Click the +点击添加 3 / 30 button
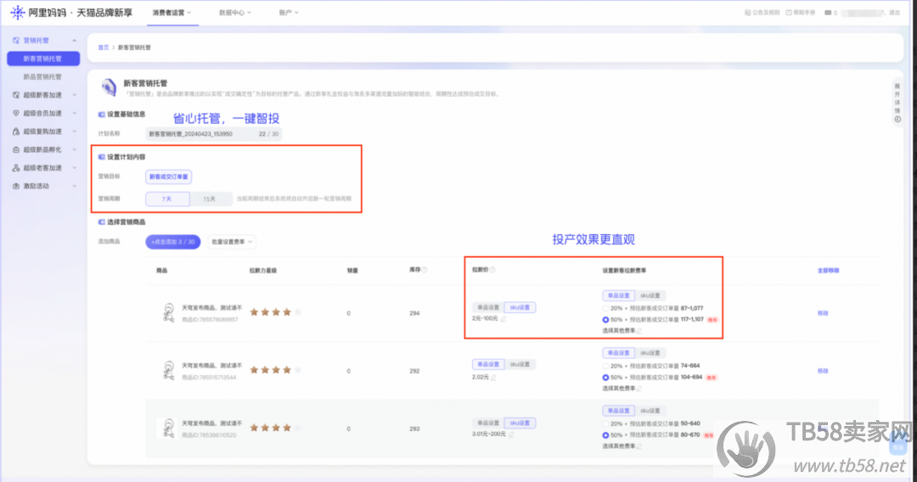917x482 pixels. (x=173, y=242)
